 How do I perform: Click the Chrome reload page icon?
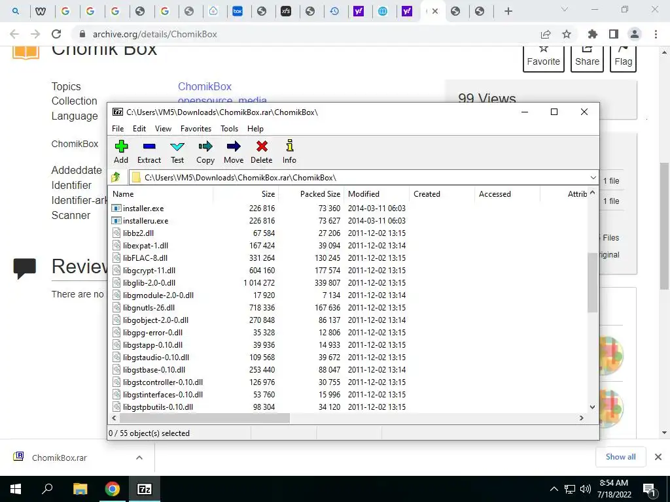click(56, 34)
